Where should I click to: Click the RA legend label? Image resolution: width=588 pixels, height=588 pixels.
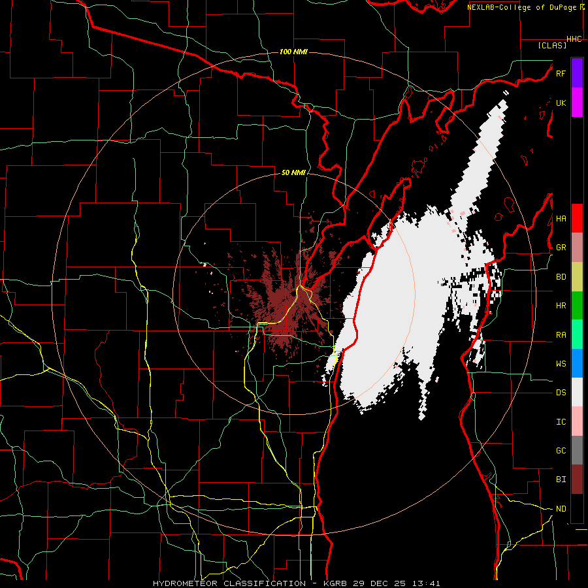click(x=561, y=335)
